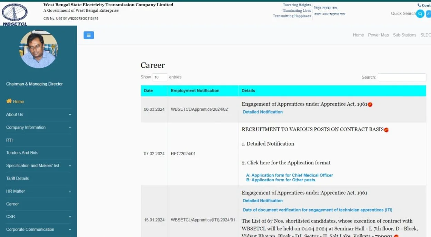Select date cell 07.02.2024

(154, 154)
